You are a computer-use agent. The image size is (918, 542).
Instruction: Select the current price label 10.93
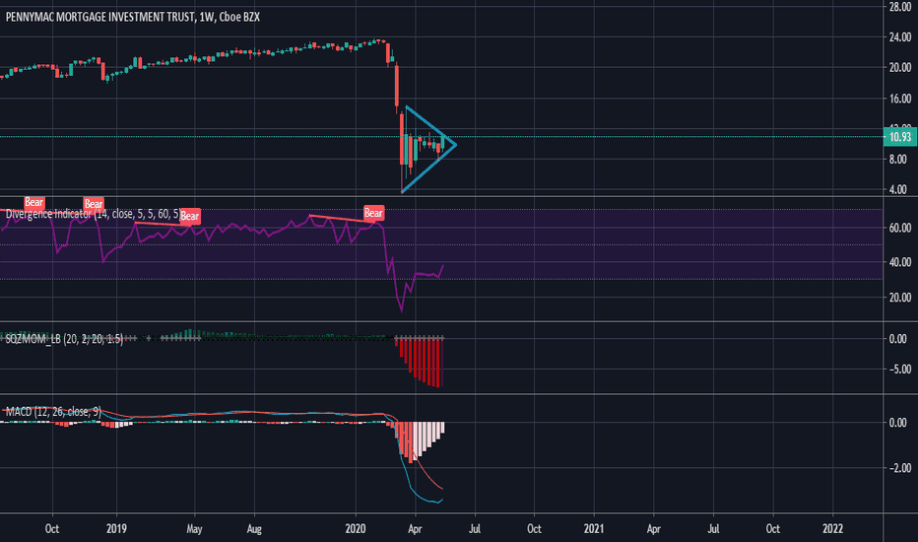(x=900, y=137)
